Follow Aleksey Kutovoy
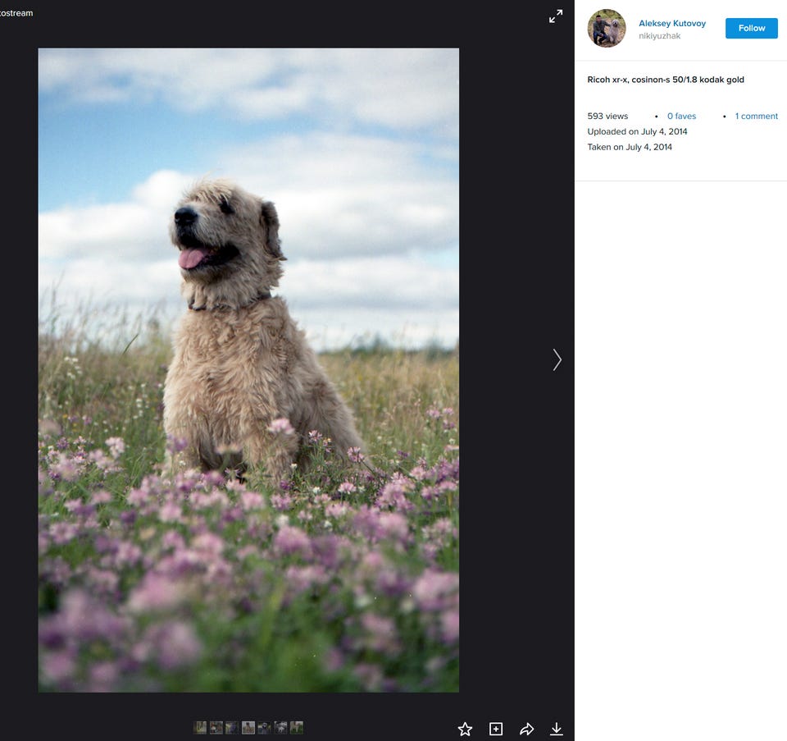787x741 pixels. tap(752, 28)
